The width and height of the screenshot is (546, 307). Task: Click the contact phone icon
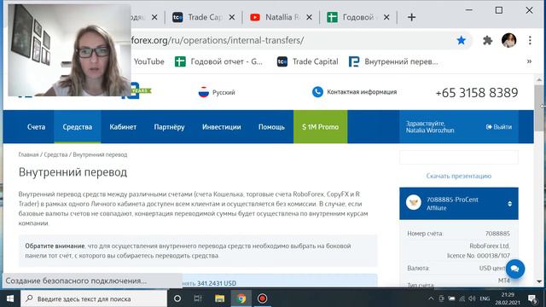pyautogui.click(x=317, y=92)
